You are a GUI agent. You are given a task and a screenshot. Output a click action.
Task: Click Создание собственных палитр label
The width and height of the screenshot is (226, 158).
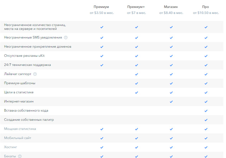[x=29, y=120]
